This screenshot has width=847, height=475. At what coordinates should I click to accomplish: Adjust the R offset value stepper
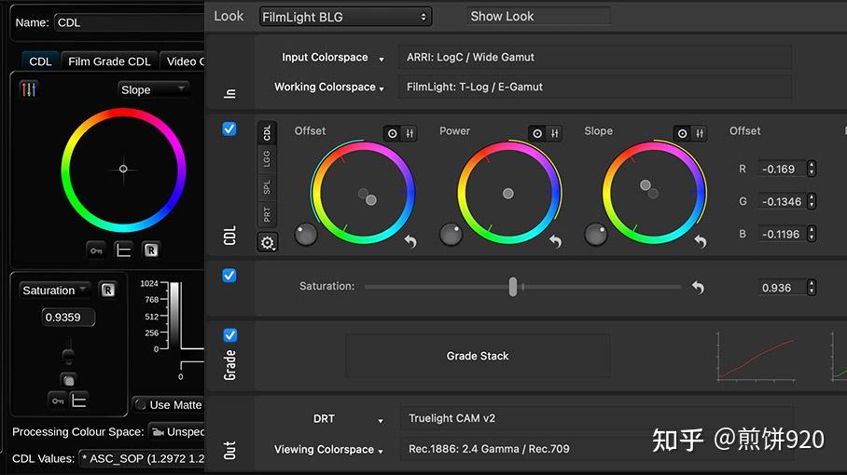pos(812,169)
